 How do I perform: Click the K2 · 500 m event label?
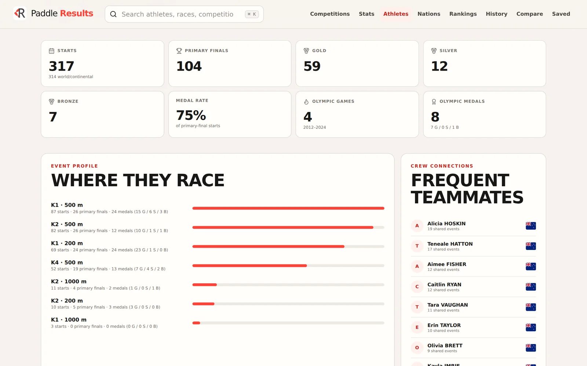(x=67, y=224)
